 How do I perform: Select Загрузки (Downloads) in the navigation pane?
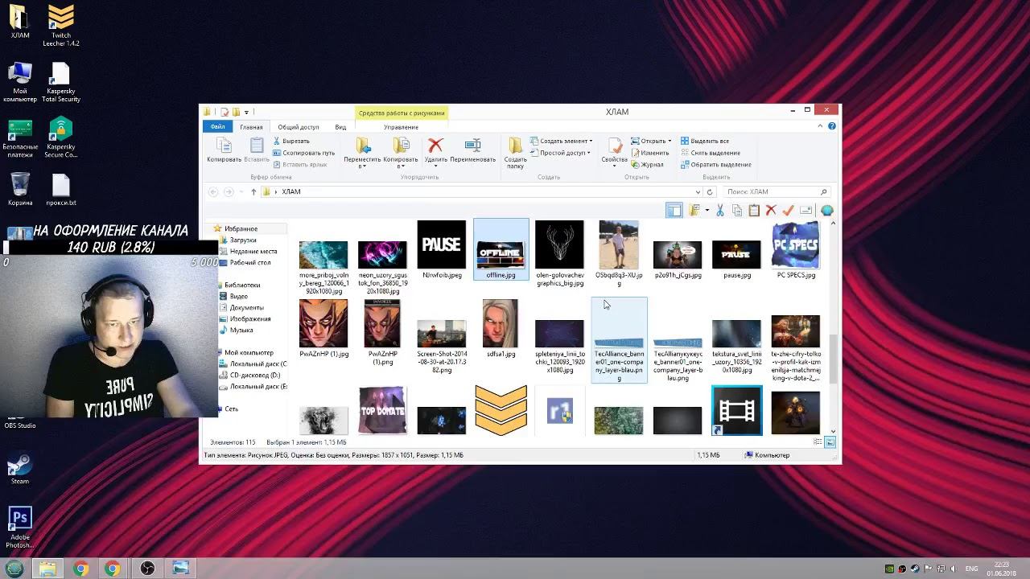[x=243, y=240]
